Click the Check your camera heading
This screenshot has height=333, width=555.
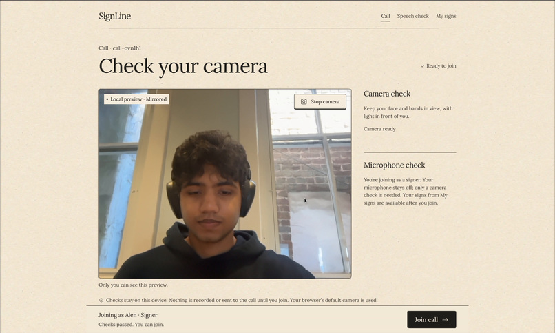coord(183,66)
